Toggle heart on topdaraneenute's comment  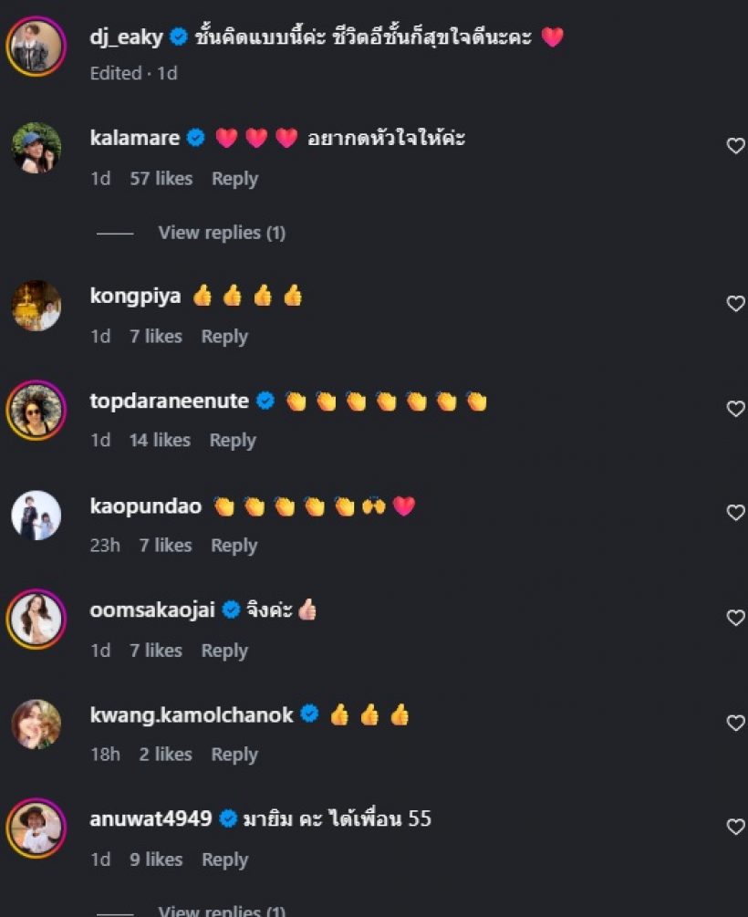pos(735,409)
